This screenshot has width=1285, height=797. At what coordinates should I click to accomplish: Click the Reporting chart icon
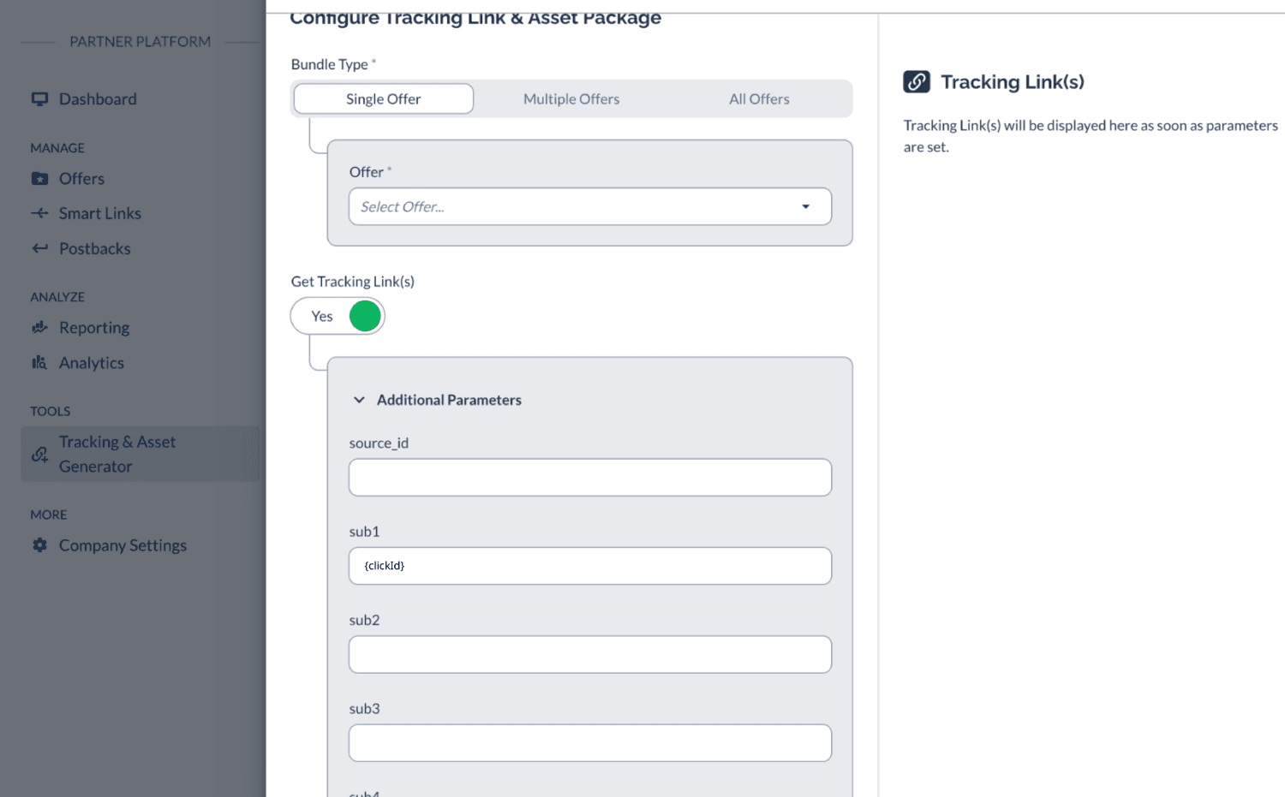[x=39, y=328]
